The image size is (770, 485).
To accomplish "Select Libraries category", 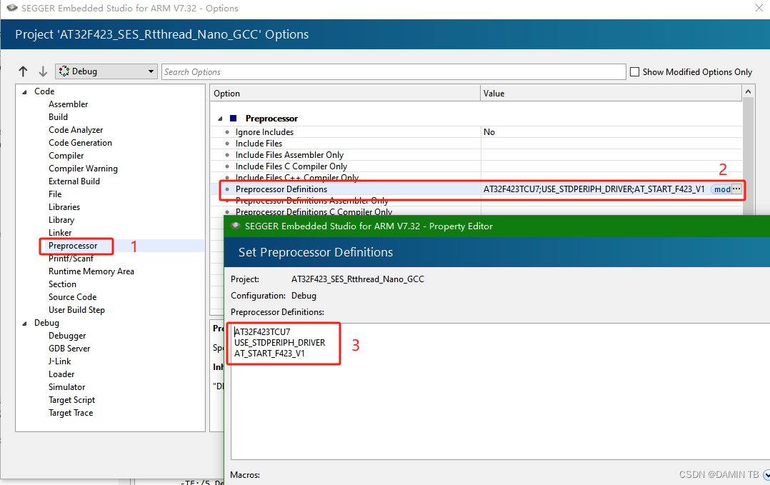I will (x=64, y=206).
